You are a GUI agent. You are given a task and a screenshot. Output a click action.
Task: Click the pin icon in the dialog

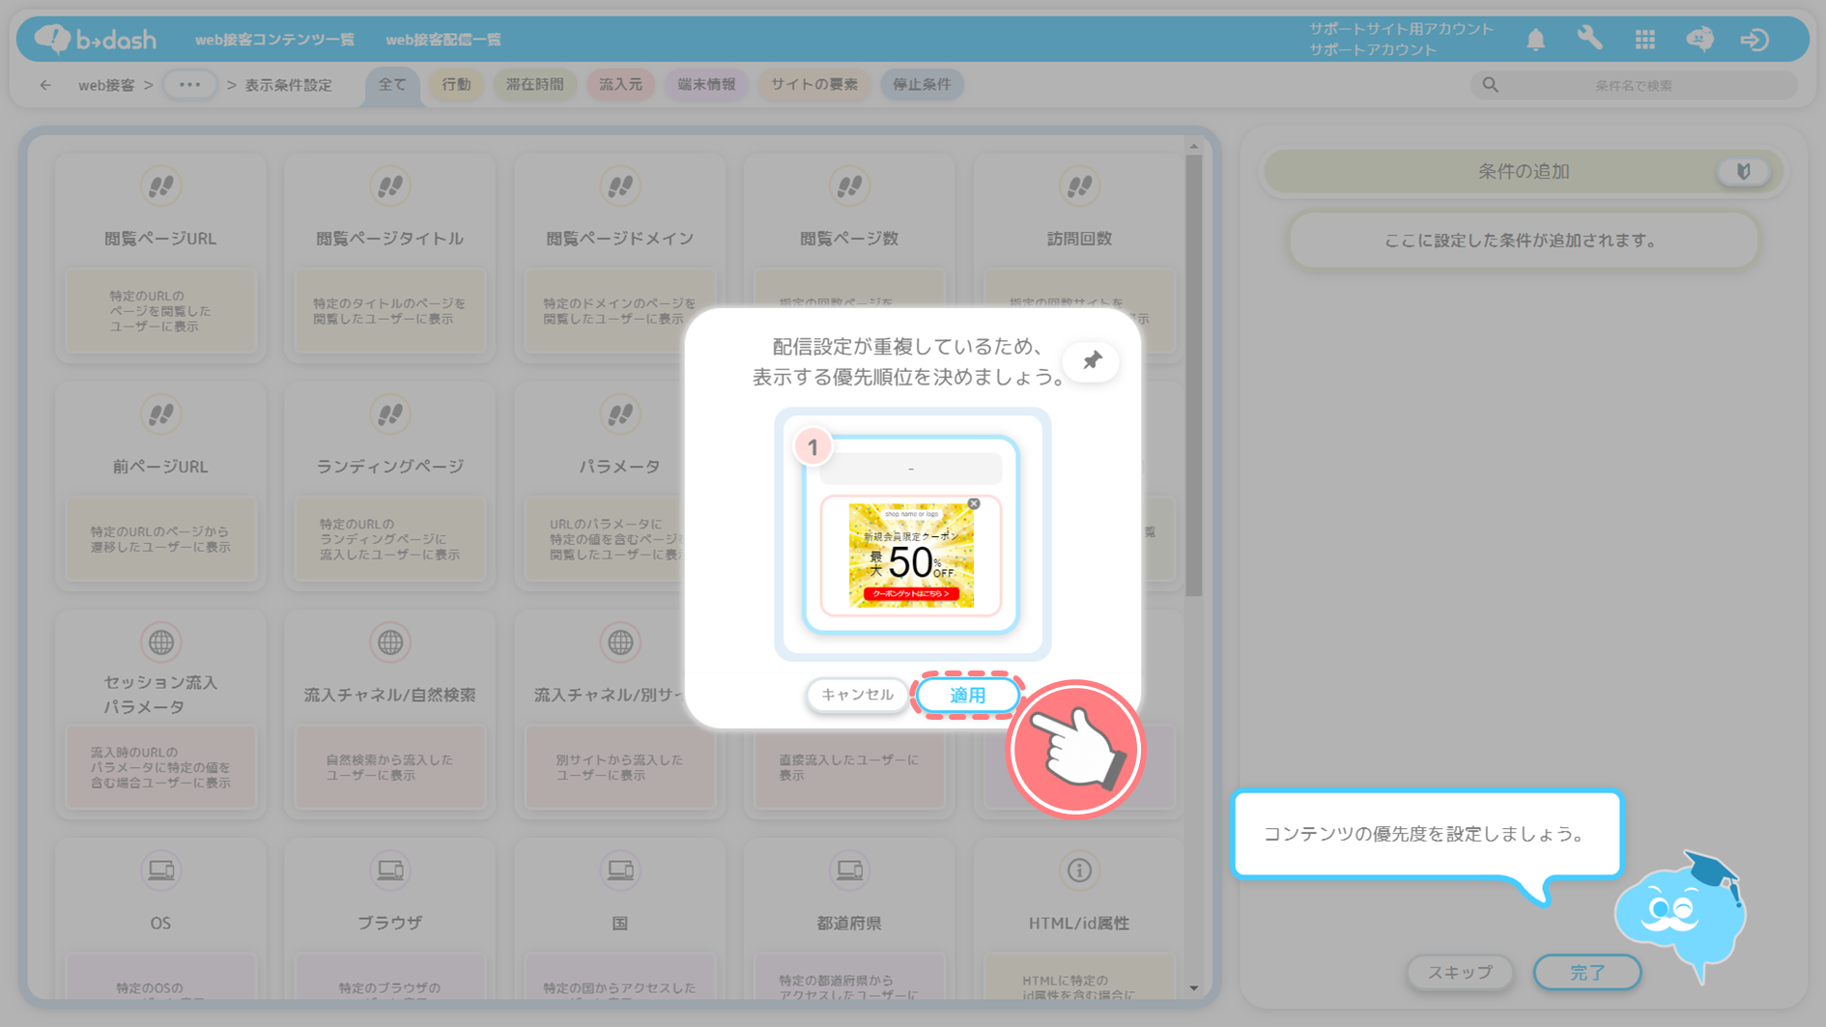coord(1092,360)
